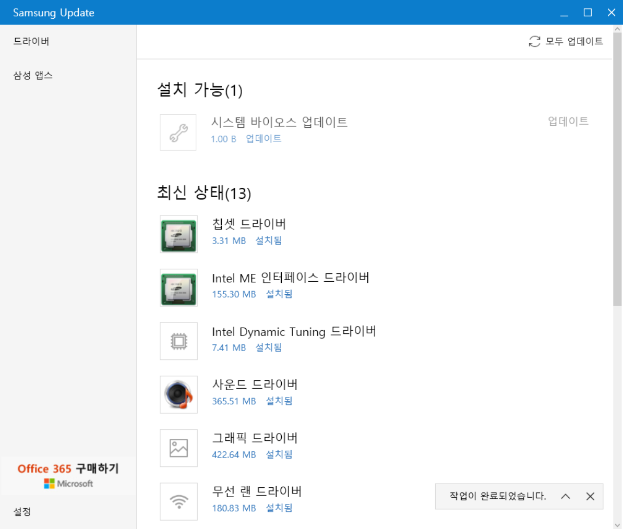Select the 그래픽 드라이버 title
This screenshot has height=529, width=623.
[x=255, y=438]
